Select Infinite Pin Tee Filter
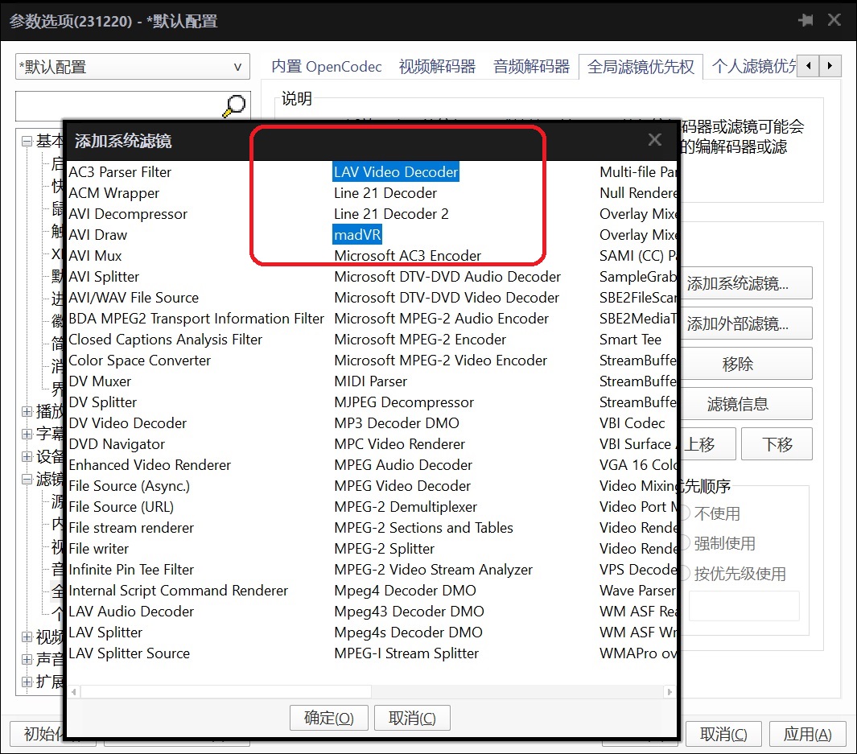The height and width of the screenshot is (754, 857). tap(131, 570)
